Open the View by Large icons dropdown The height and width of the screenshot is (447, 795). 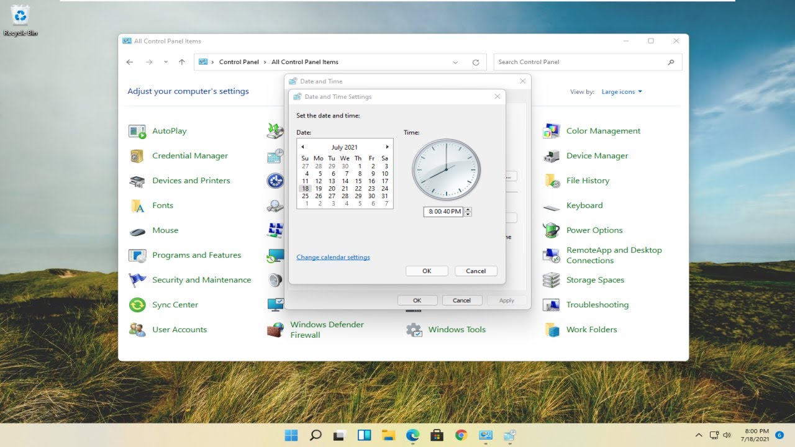coord(622,92)
